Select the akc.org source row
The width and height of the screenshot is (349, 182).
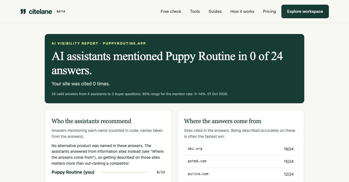[241, 149]
